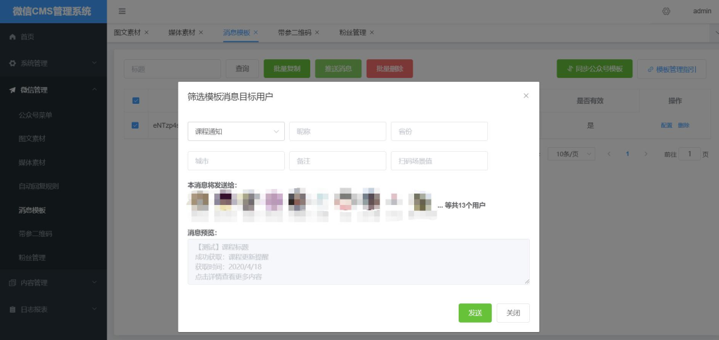Open sidebar 媒体素材 menu item

pyautogui.click(x=53, y=162)
